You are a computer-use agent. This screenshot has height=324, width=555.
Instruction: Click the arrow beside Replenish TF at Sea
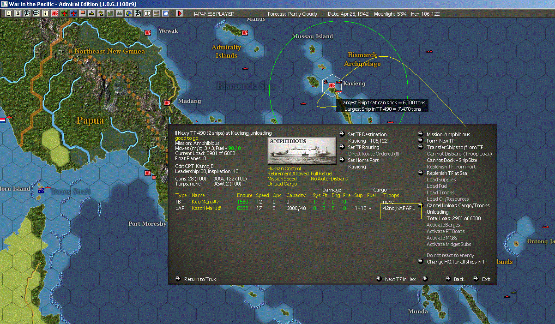(421, 173)
